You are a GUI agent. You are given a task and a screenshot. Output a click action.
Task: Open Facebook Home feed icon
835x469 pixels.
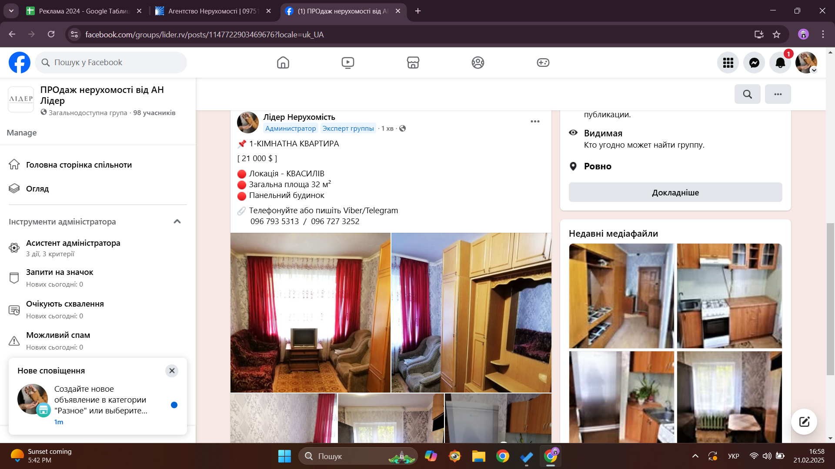283,63
